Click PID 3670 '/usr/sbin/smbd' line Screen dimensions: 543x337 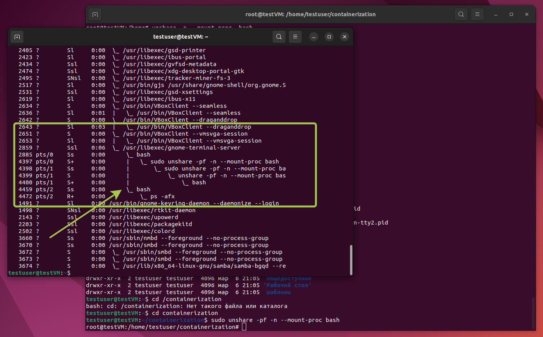pos(143,245)
